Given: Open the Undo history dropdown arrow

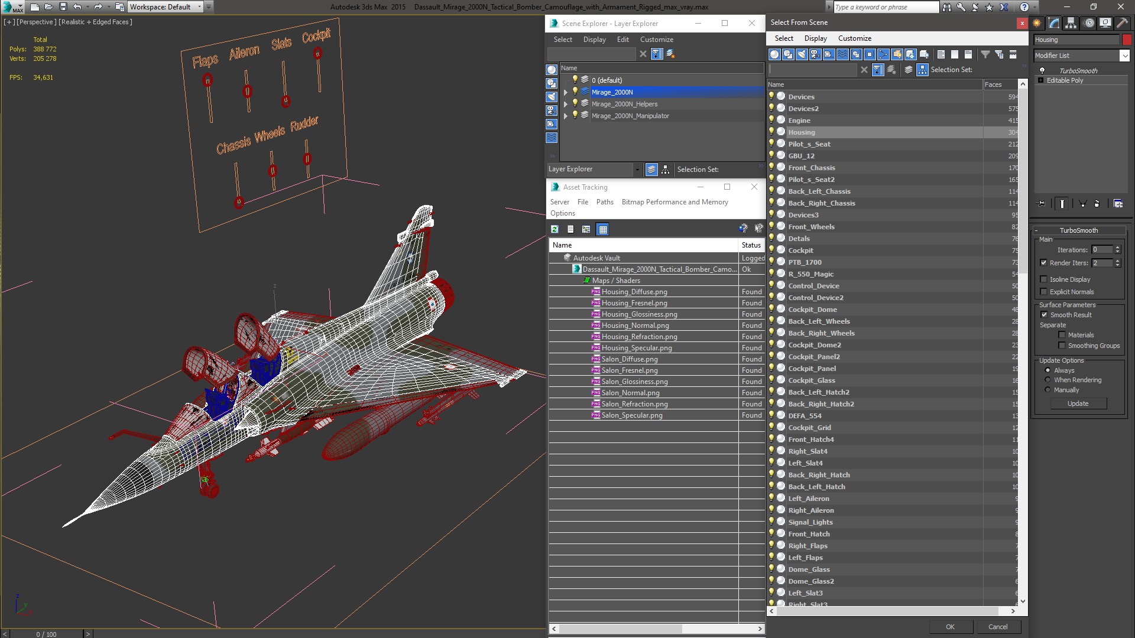Looking at the screenshot, I should click(87, 7).
